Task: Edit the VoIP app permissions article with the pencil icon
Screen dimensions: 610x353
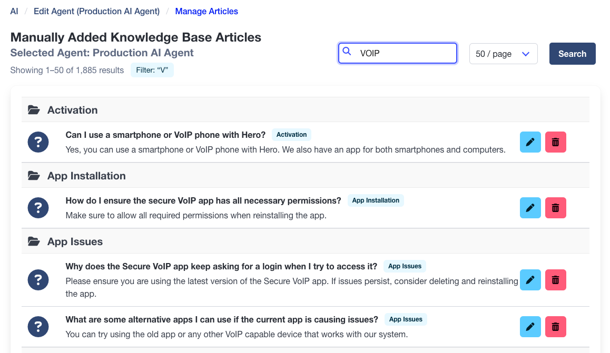Action: 530,207
